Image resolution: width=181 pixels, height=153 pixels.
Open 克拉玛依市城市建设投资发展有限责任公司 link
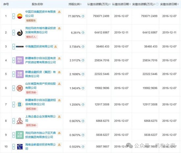click(40, 30)
